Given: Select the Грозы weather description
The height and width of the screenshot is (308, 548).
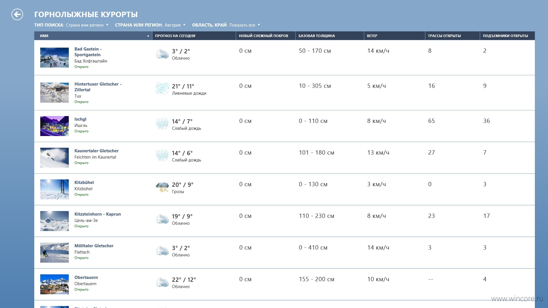Looking at the screenshot, I should click(x=178, y=192).
